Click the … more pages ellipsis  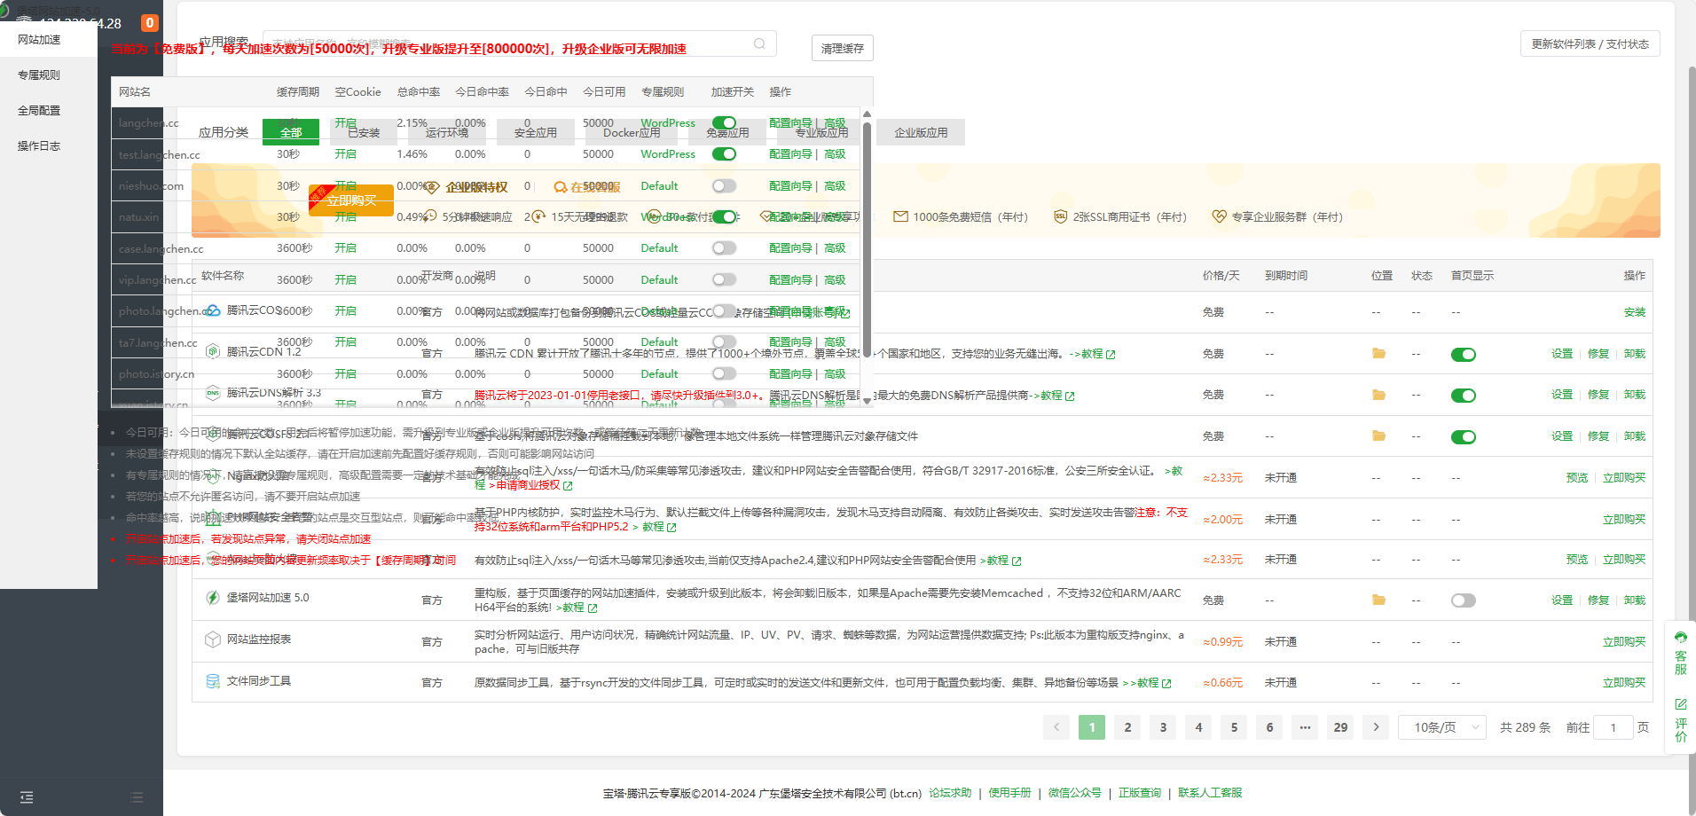[1305, 727]
